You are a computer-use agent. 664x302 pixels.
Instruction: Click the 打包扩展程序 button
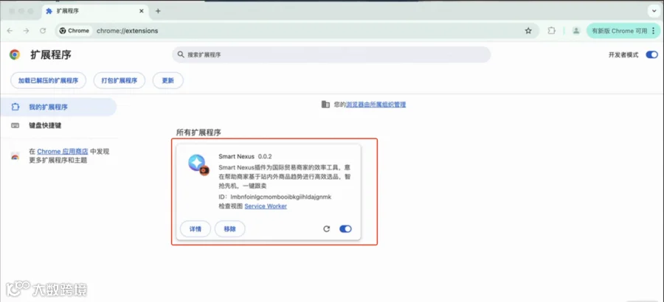pyautogui.click(x=120, y=80)
